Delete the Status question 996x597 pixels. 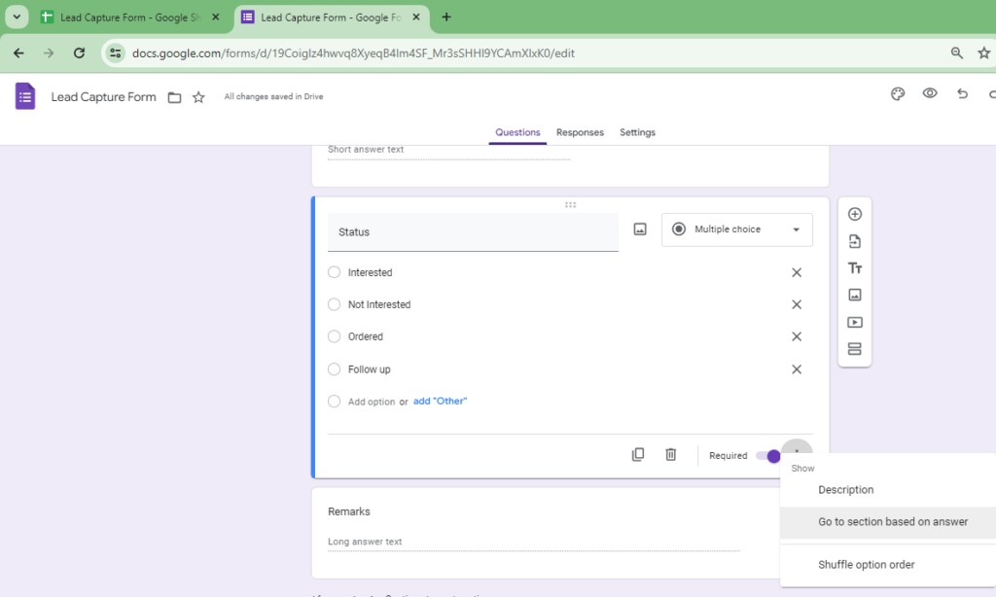[671, 455]
